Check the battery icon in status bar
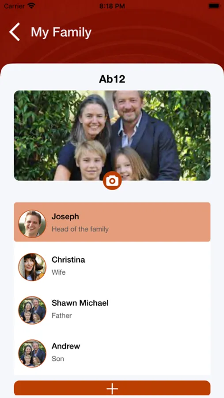This screenshot has width=224, height=398. pos(214,6)
